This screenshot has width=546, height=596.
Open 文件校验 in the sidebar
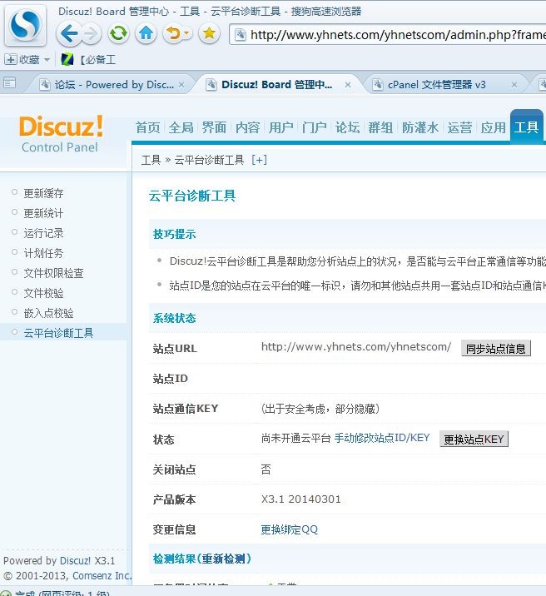tap(43, 293)
